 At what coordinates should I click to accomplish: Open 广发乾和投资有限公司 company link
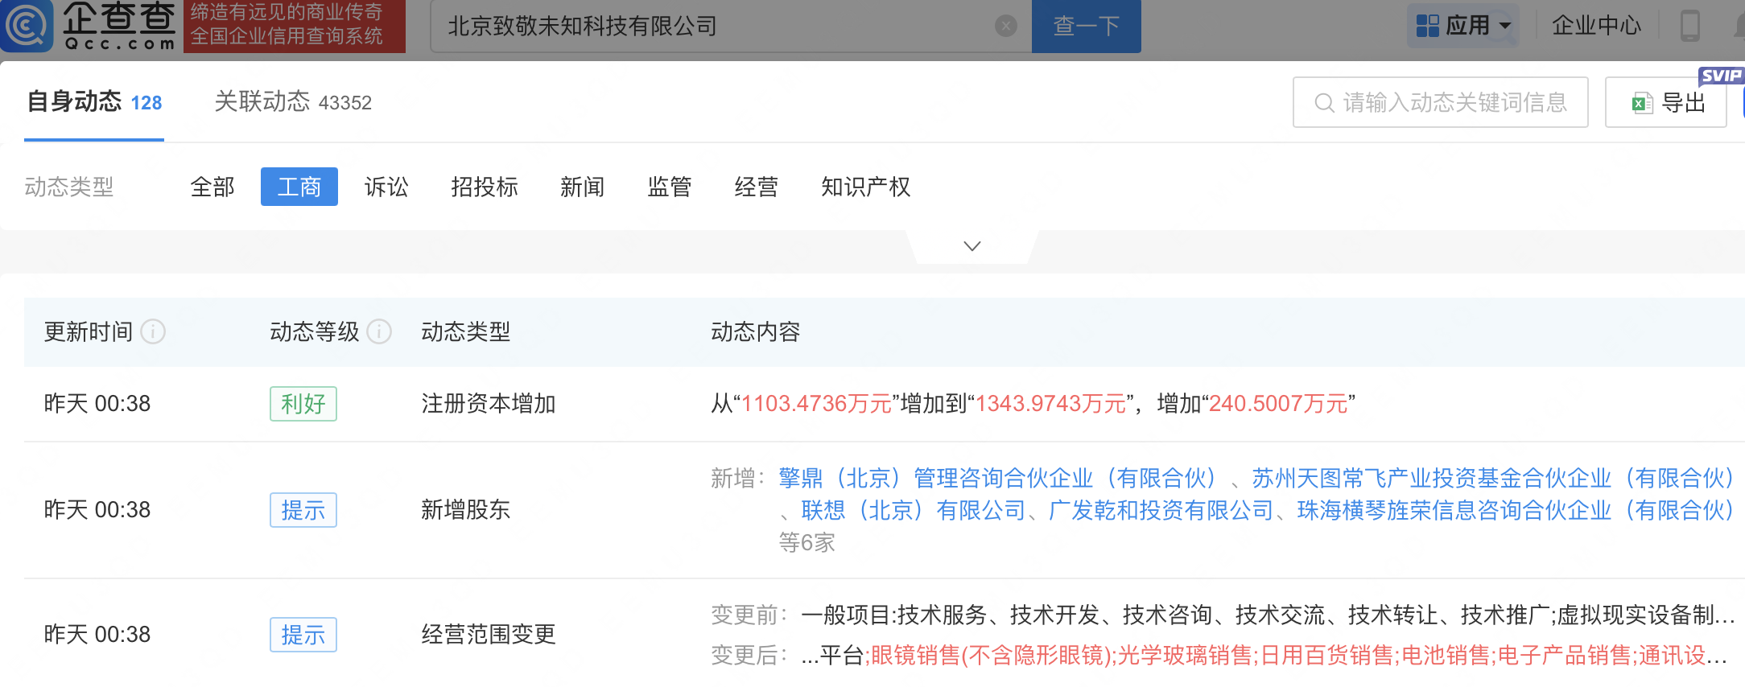(x=1160, y=510)
